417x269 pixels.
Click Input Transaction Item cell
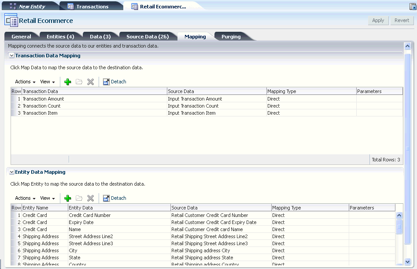(217, 113)
